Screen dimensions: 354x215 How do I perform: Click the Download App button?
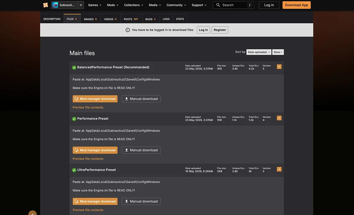pos(296,5)
